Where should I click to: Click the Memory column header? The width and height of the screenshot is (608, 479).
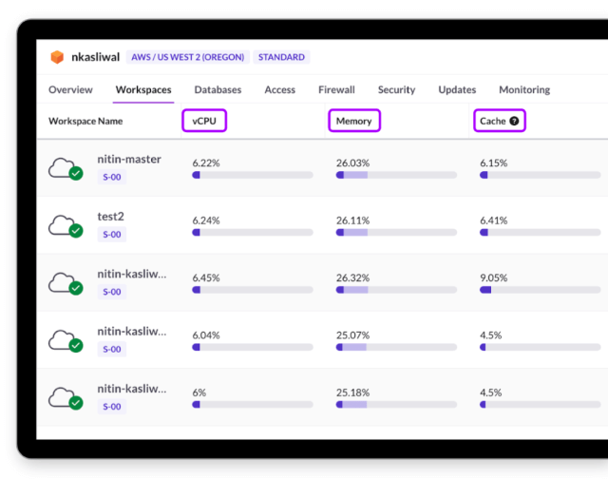[x=354, y=121]
